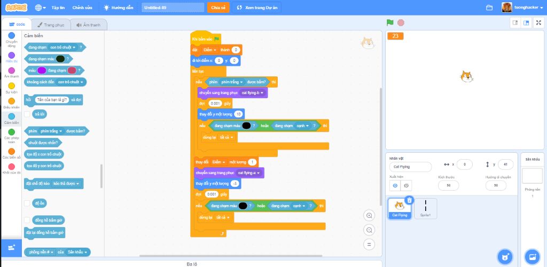Switch to the Code tab
This screenshot has height=267, width=547.
(17, 25)
